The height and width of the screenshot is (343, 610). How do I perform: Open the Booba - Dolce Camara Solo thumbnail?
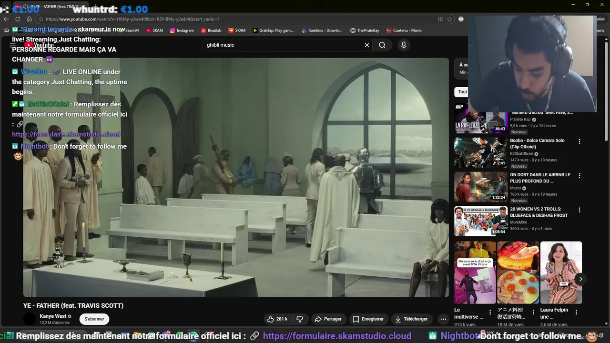(x=480, y=152)
